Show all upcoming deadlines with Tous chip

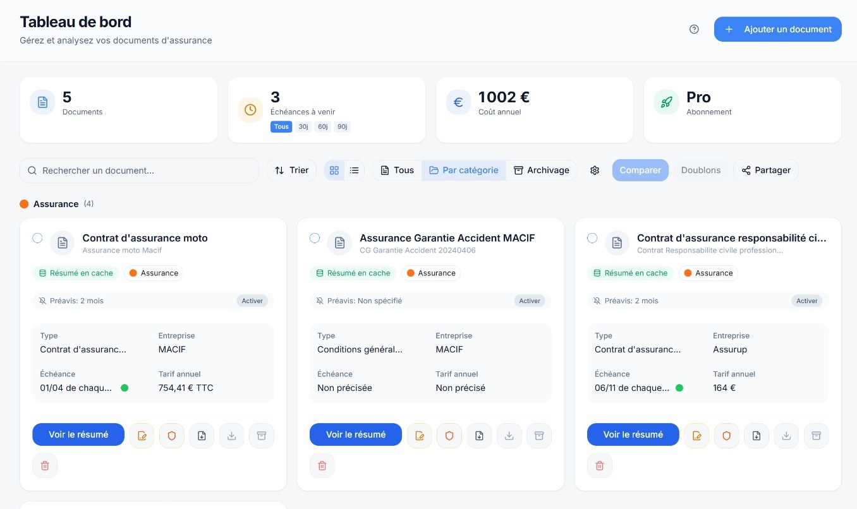(x=281, y=127)
